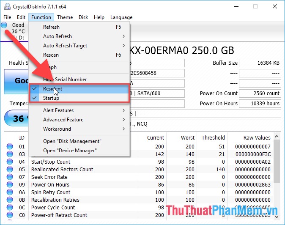The image size is (285, 225).
Task: Click raw value 000000002863
Action: coord(253,185)
